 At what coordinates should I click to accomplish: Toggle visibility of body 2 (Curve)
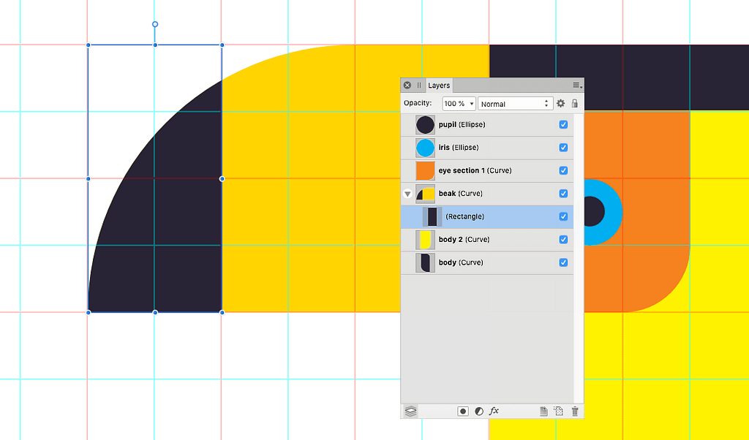563,239
